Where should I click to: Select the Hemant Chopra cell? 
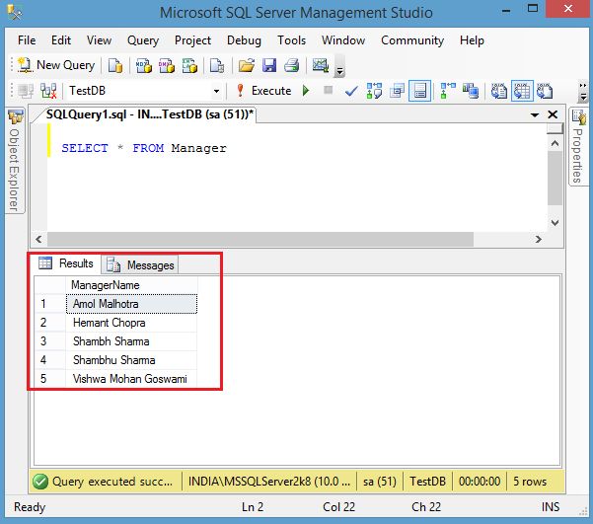pyautogui.click(x=131, y=323)
